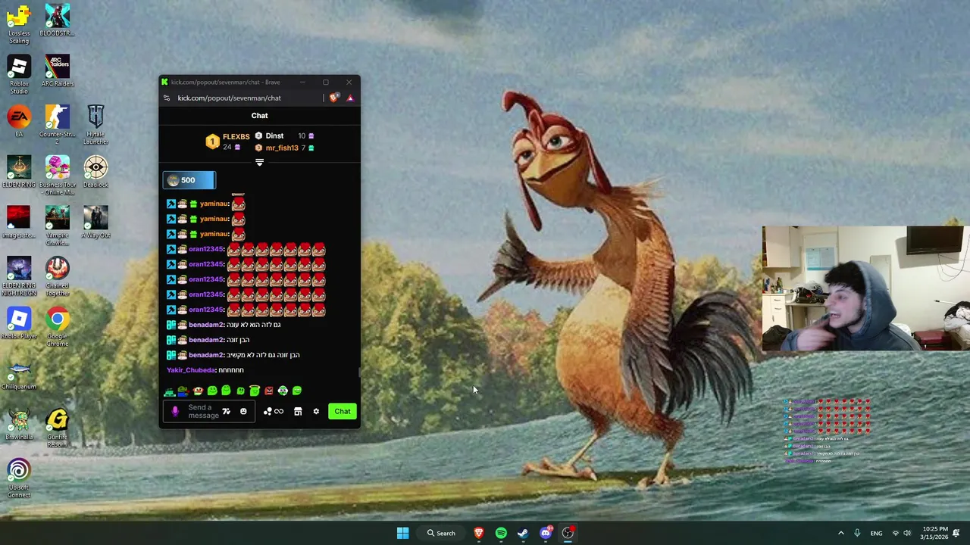Open Brave Shields lion icon

tap(334, 98)
